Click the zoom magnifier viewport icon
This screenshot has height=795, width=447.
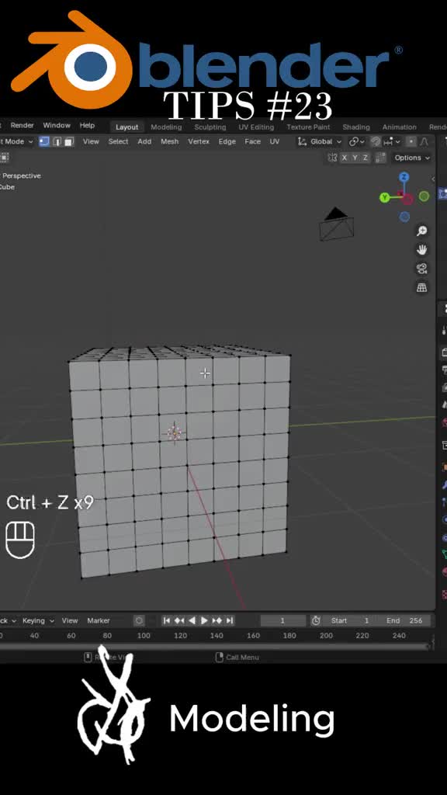click(421, 231)
